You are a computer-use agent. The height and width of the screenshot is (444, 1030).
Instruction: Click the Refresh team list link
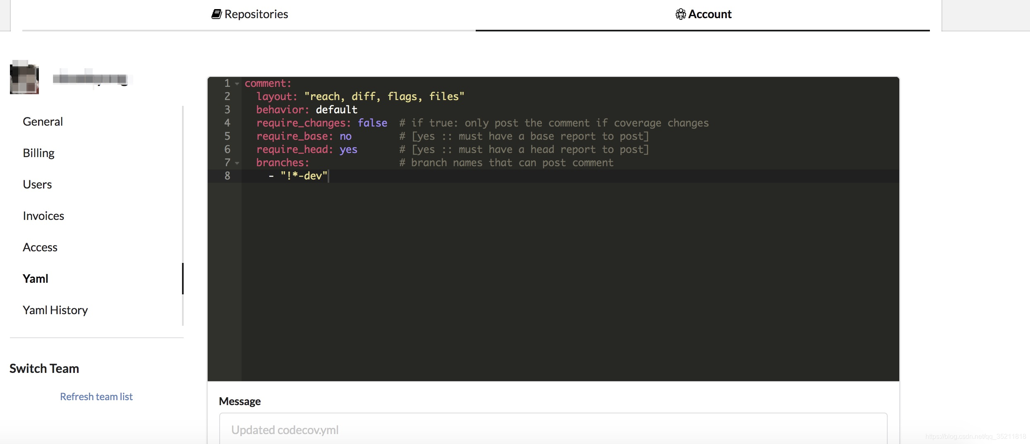pyautogui.click(x=96, y=396)
